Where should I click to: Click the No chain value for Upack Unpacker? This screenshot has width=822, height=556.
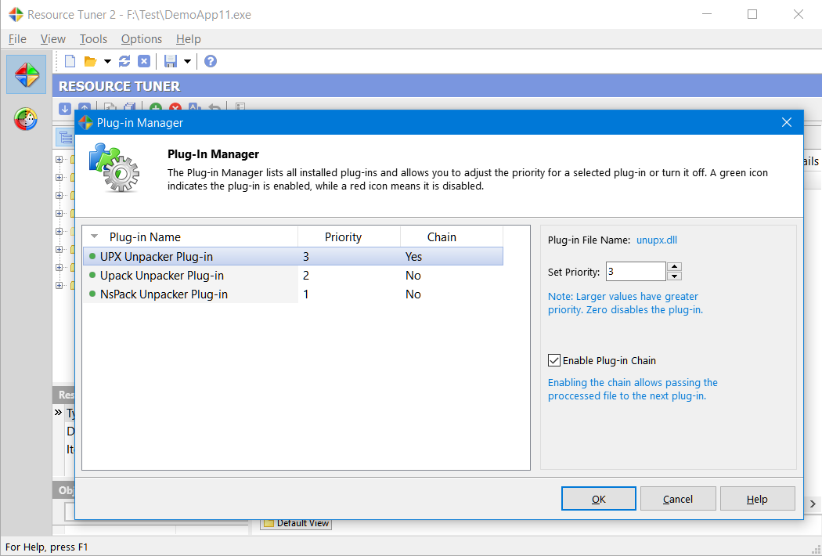(x=413, y=276)
